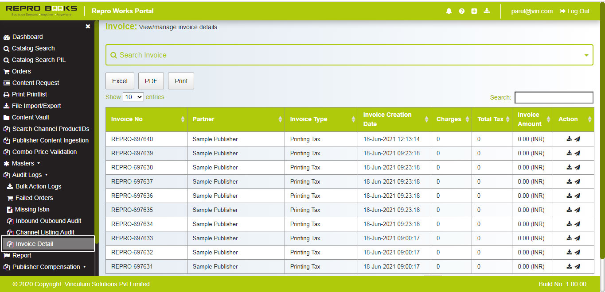The image size is (605, 292).
Task: Download invoice REPRO-697640 using its download icon
Action: click(569, 139)
